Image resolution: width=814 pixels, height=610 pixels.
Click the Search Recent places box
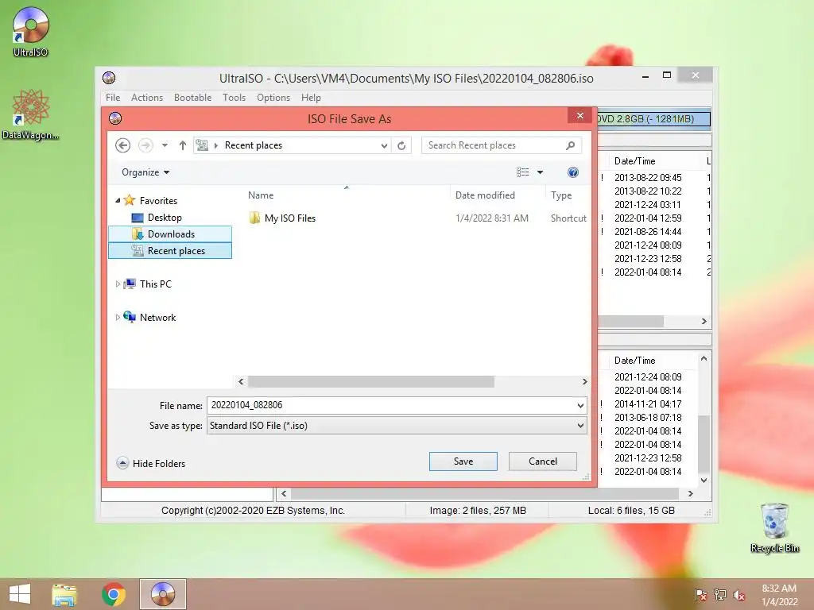pos(502,145)
